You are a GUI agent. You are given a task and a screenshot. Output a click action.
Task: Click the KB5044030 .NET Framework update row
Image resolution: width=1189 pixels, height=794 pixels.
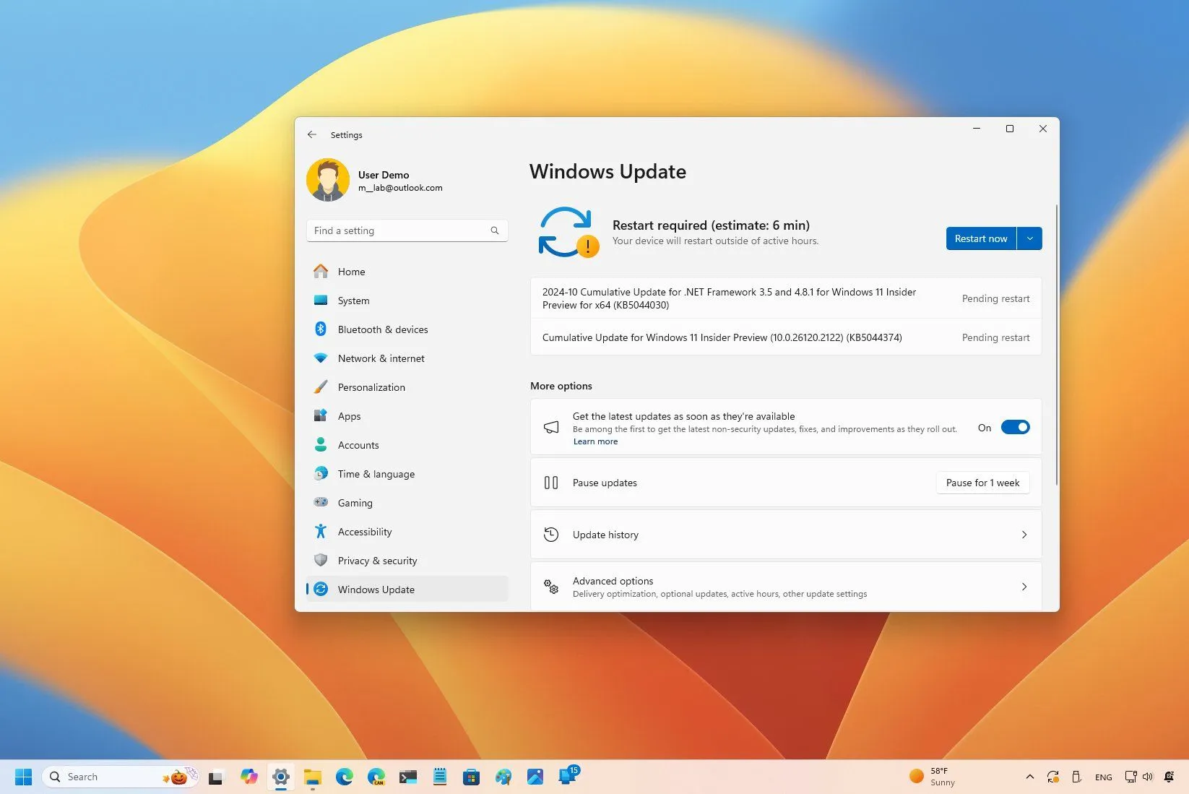pos(786,298)
